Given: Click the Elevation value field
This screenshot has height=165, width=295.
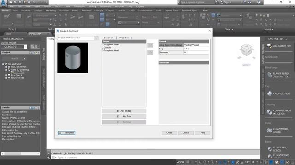Looking at the screenshot, I should [196, 52].
